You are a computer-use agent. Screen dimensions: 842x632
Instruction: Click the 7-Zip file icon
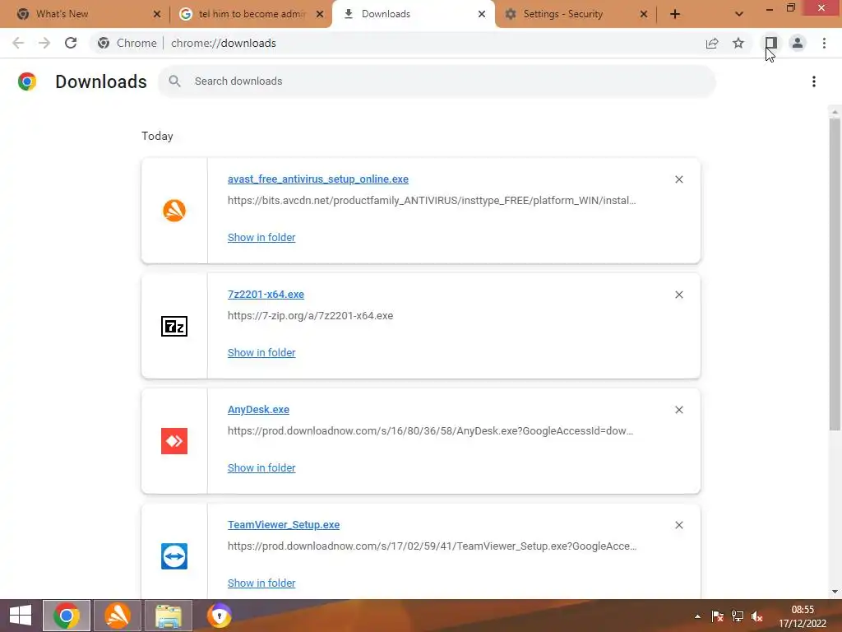174,326
